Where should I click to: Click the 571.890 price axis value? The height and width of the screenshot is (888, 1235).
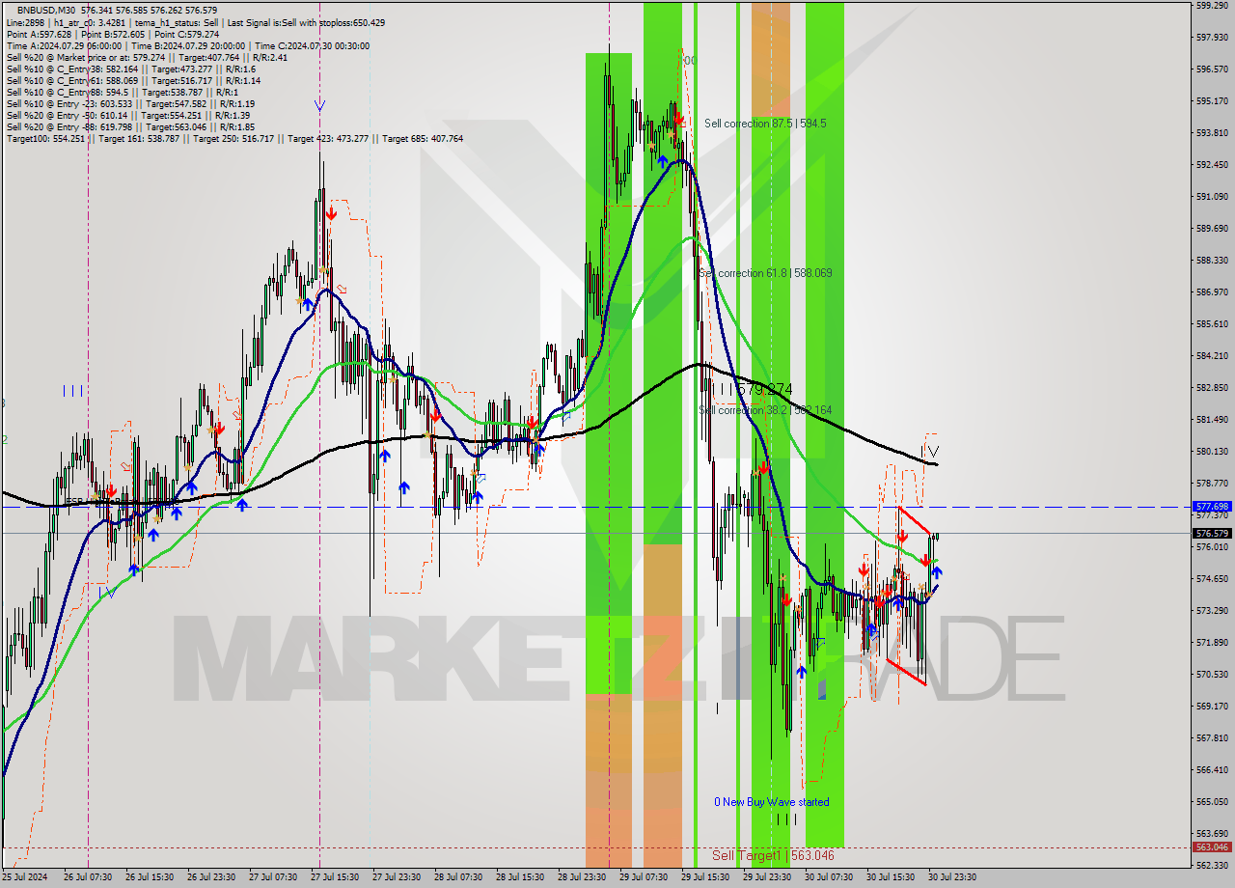click(x=1212, y=643)
